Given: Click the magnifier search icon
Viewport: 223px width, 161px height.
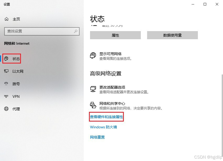Looking at the screenshot, I should click(76, 31).
